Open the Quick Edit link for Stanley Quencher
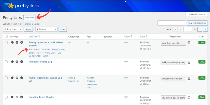The image size is (210, 105). 45,49
